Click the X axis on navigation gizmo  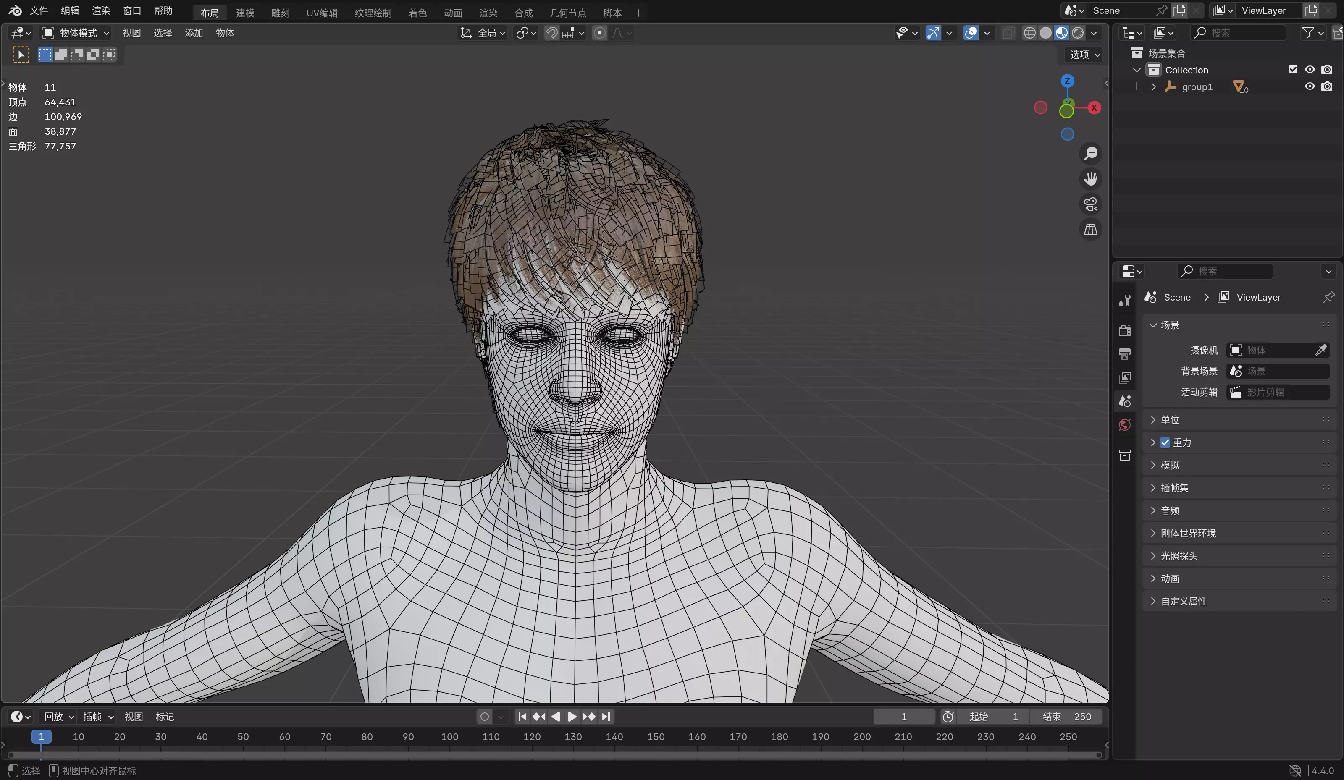pos(1094,108)
